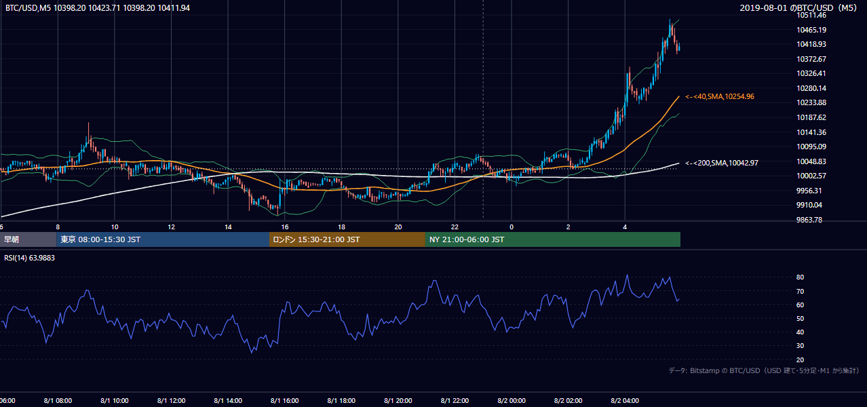Click RSI scale value 40
The height and width of the screenshot is (407, 867).
pyautogui.click(x=801, y=332)
